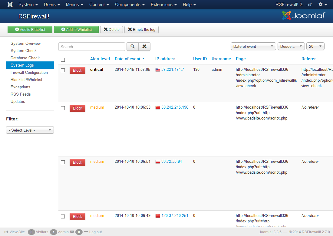The width and height of the screenshot is (333, 236).
Task: Open the Date of event sort dropdown
Action: point(253,46)
